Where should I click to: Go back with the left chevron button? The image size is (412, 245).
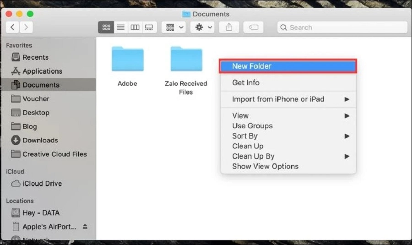12,27
